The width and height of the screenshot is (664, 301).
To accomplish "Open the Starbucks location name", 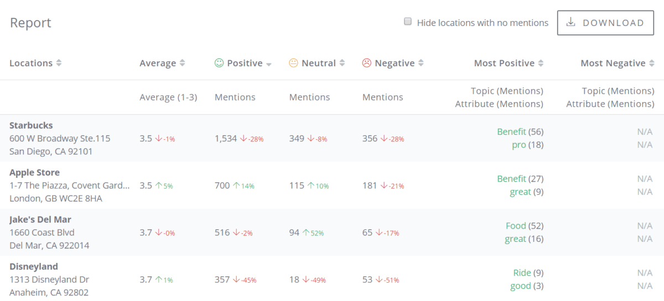I will [x=31, y=125].
